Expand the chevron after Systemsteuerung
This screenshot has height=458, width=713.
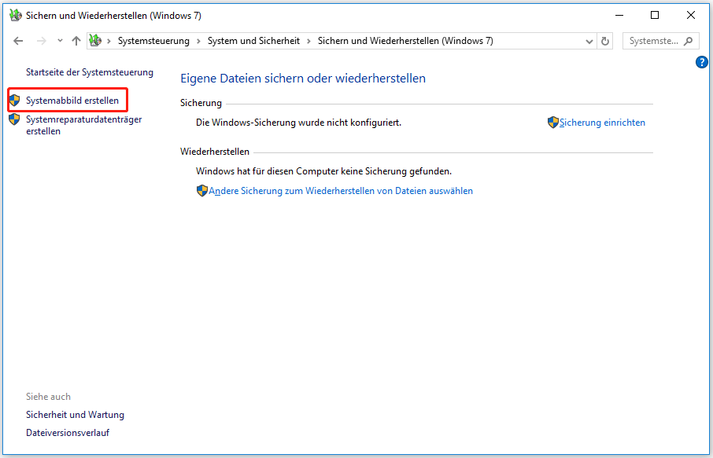(198, 42)
